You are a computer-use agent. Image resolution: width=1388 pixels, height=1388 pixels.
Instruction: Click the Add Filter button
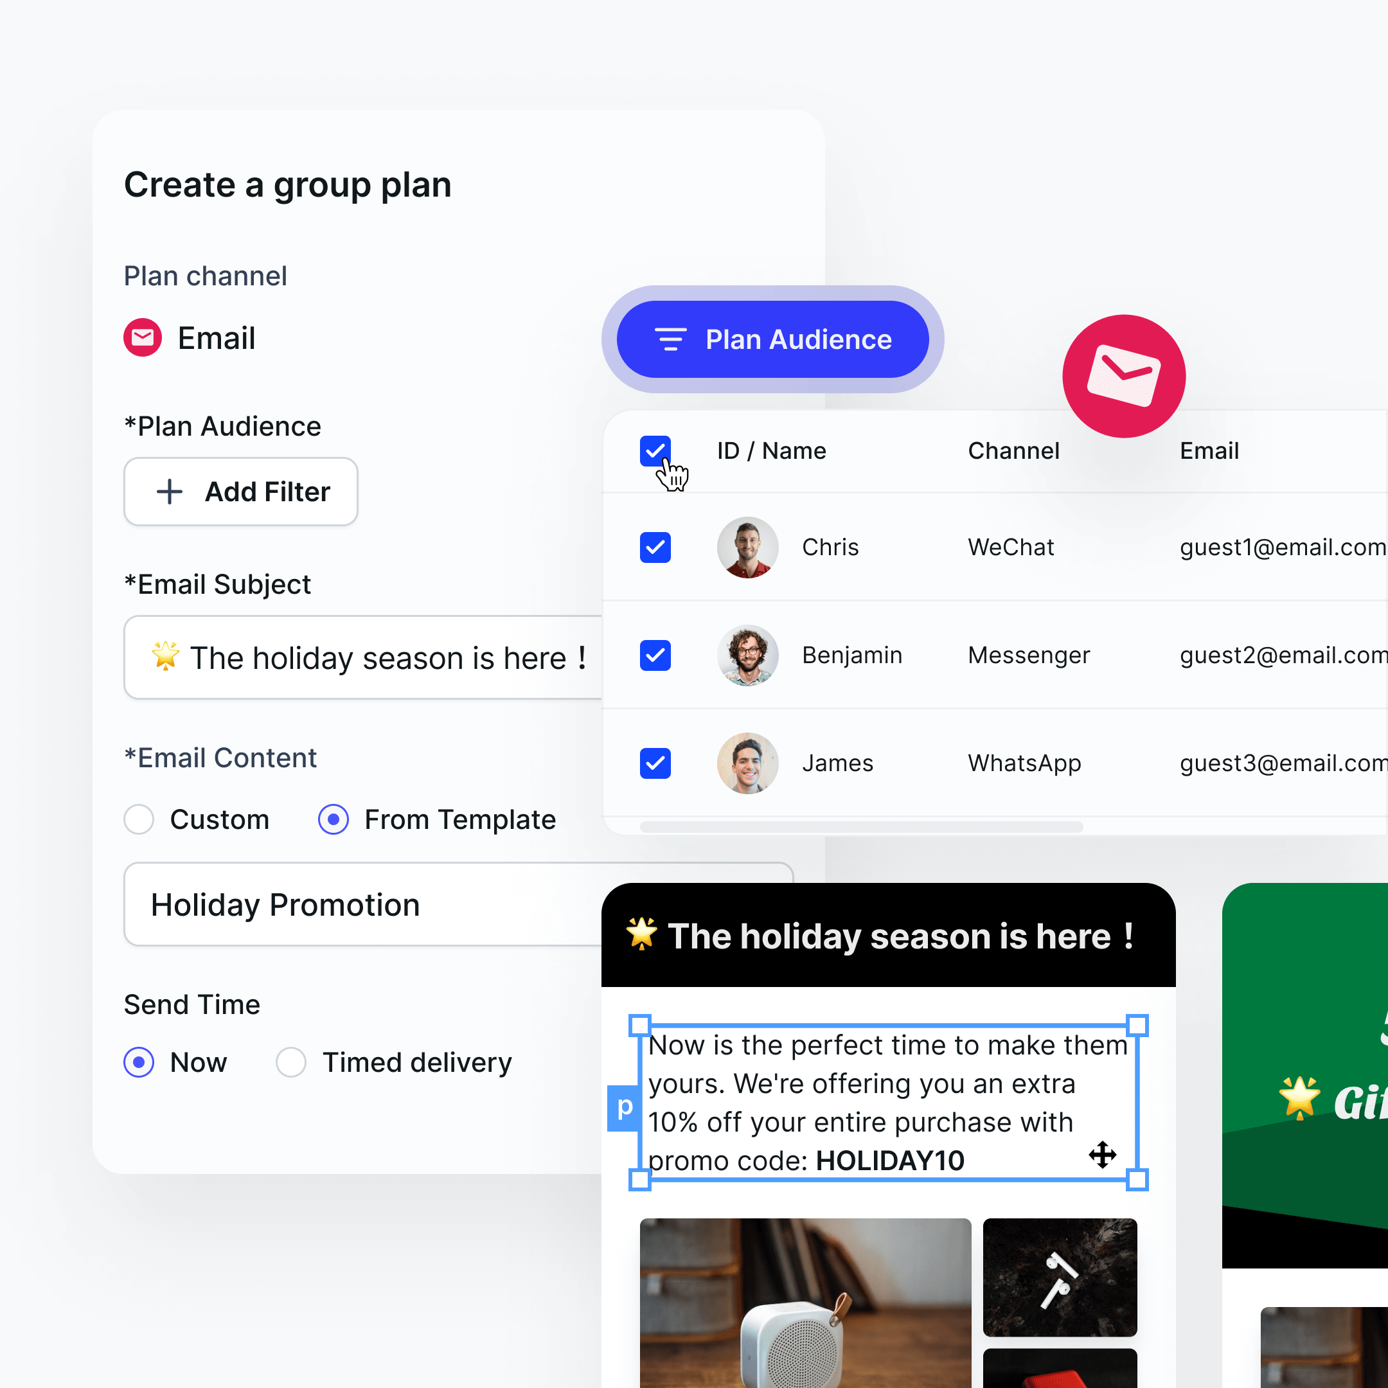coord(241,492)
